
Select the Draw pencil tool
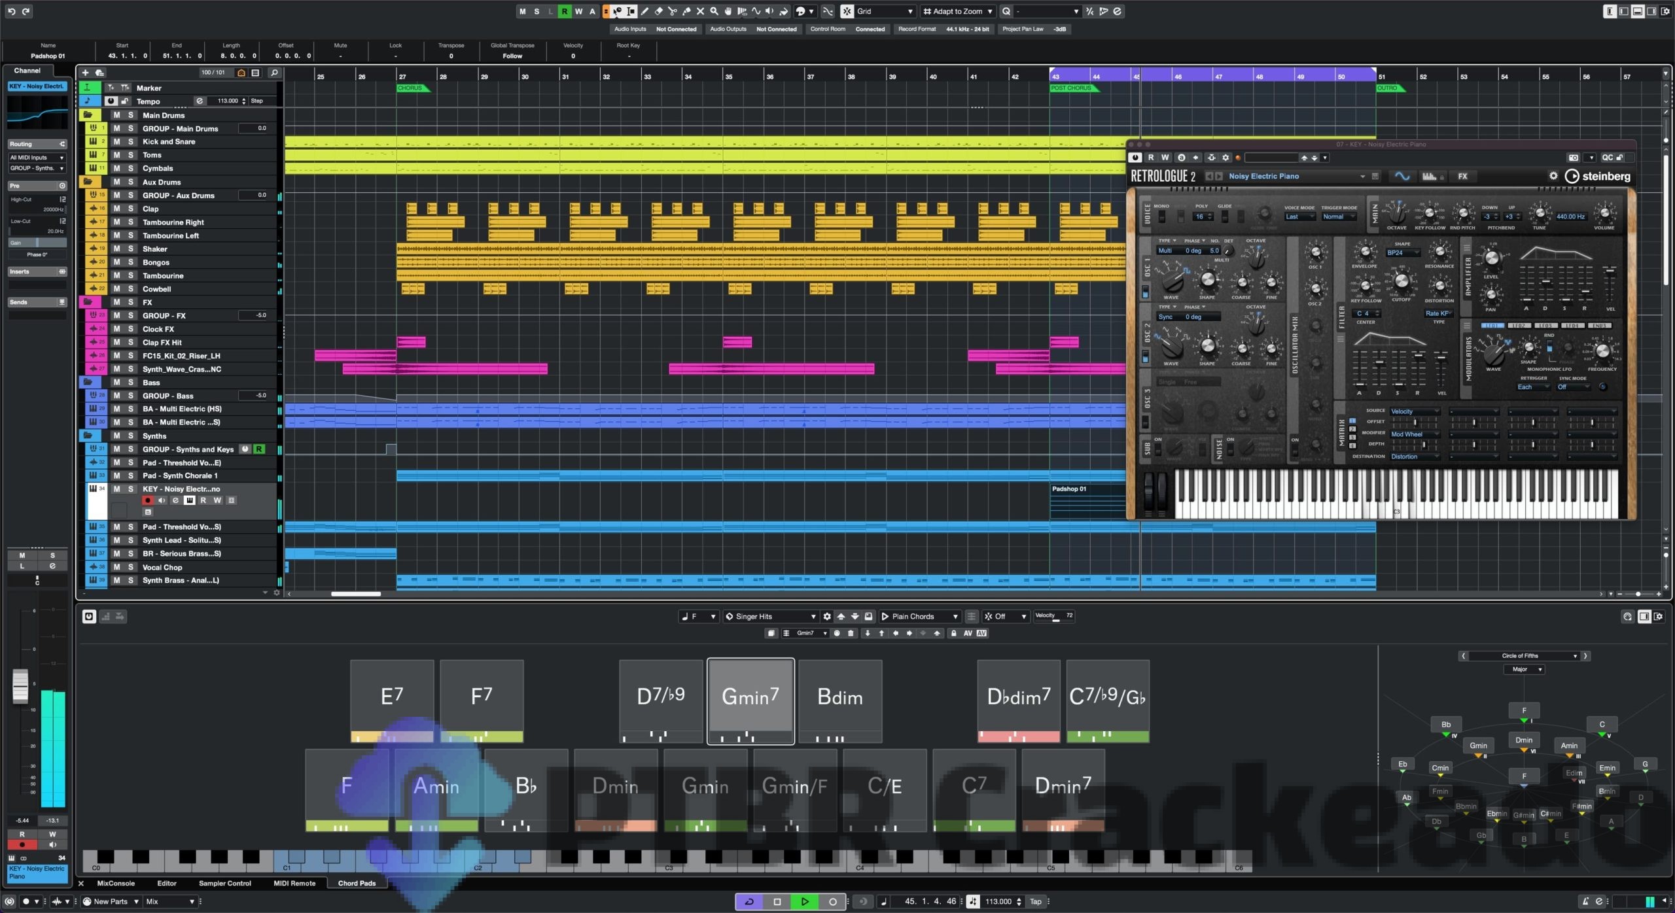pyautogui.click(x=644, y=11)
